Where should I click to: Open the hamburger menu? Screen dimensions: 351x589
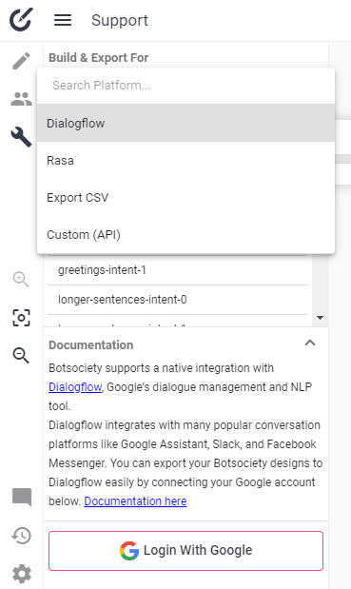point(63,20)
